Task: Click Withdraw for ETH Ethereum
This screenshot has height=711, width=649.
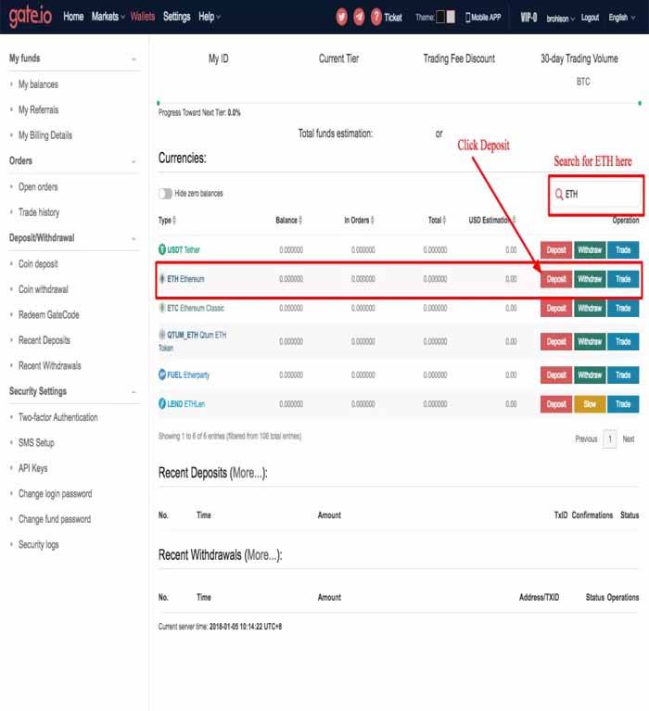Action: click(590, 279)
